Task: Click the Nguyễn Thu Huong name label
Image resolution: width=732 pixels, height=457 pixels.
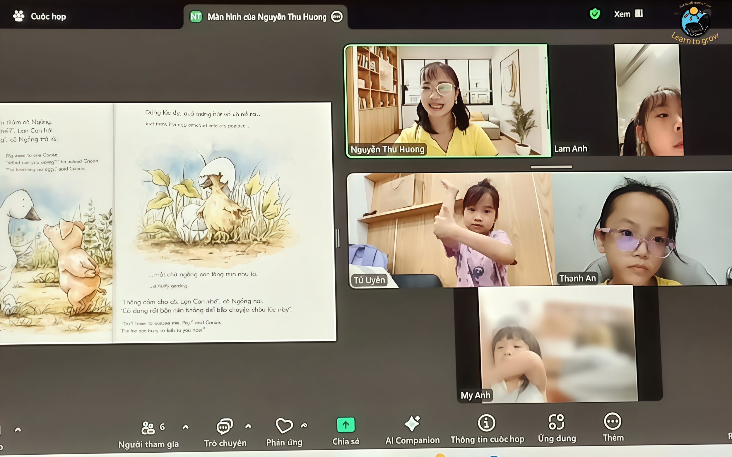Action: tap(387, 149)
